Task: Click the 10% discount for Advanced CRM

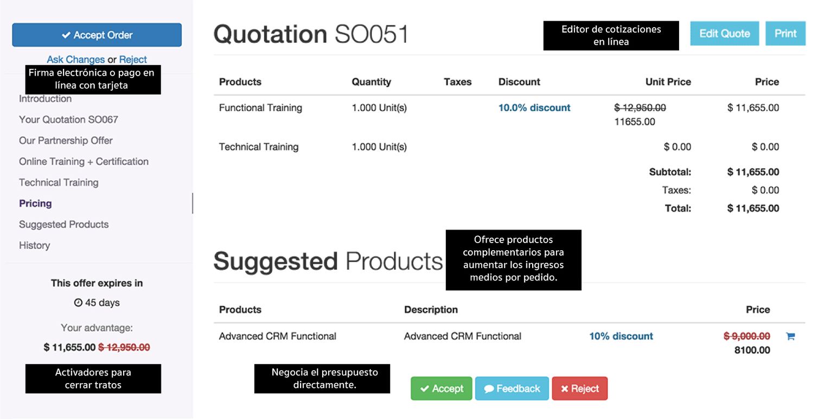Action: point(621,337)
